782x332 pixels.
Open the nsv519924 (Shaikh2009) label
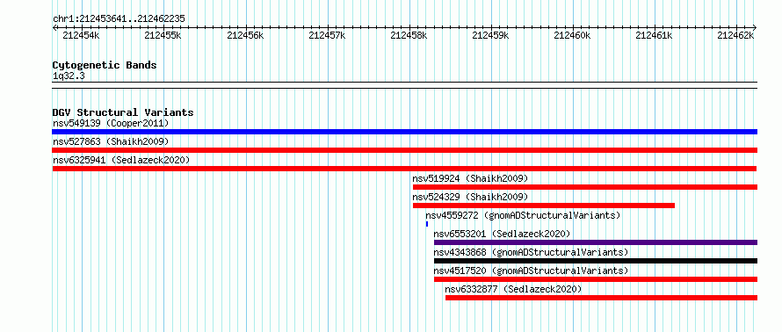470,178
